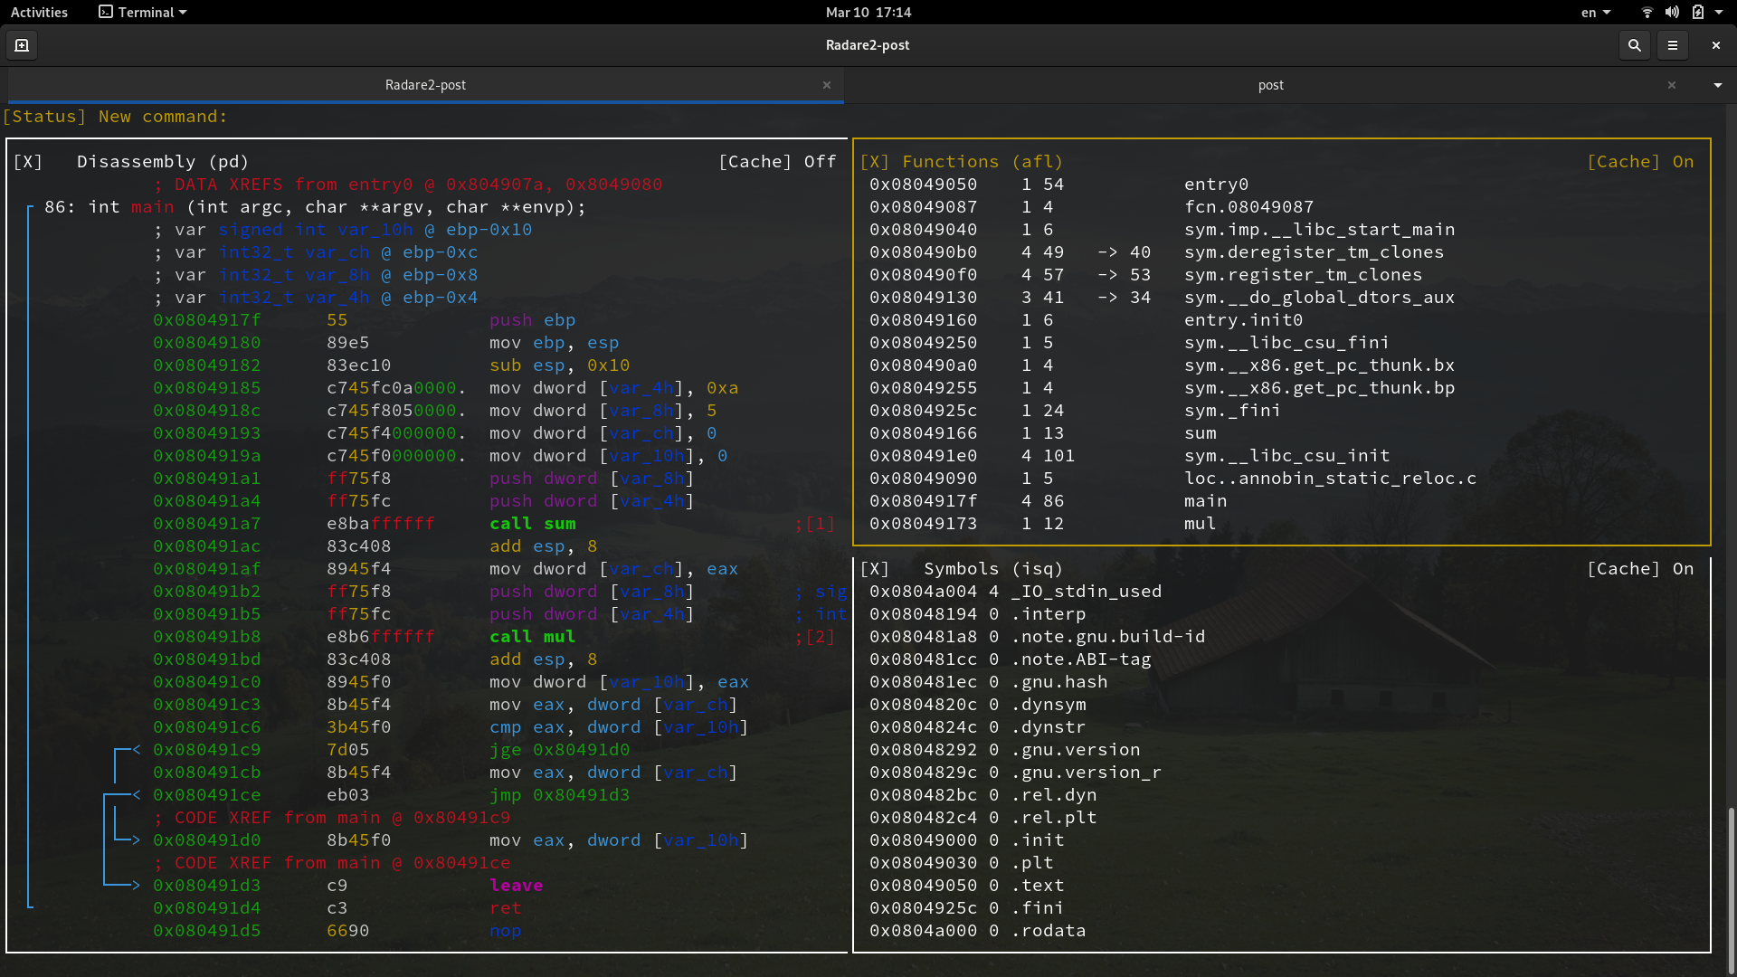Image resolution: width=1737 pixels, height=977 pixels.
Task: Click the new tab icon at top left
Action: click(x=21, y=44)
